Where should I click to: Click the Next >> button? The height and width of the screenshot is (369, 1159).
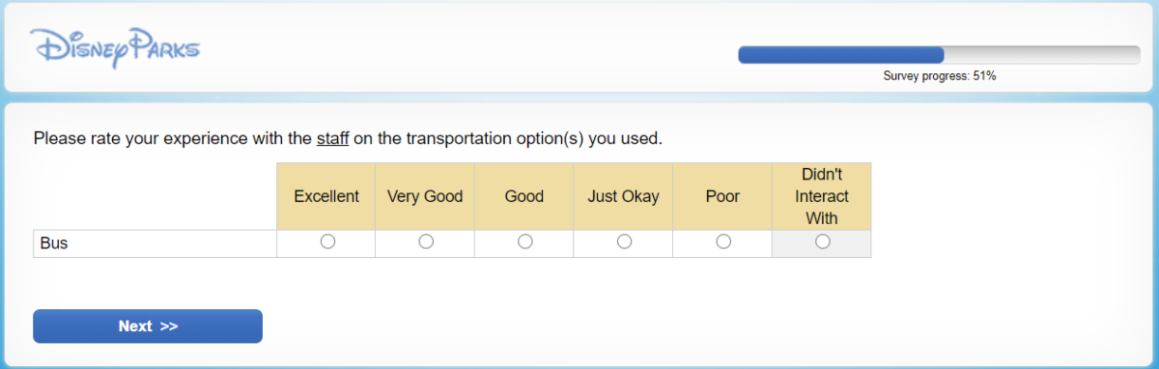(x=148, y=326)
